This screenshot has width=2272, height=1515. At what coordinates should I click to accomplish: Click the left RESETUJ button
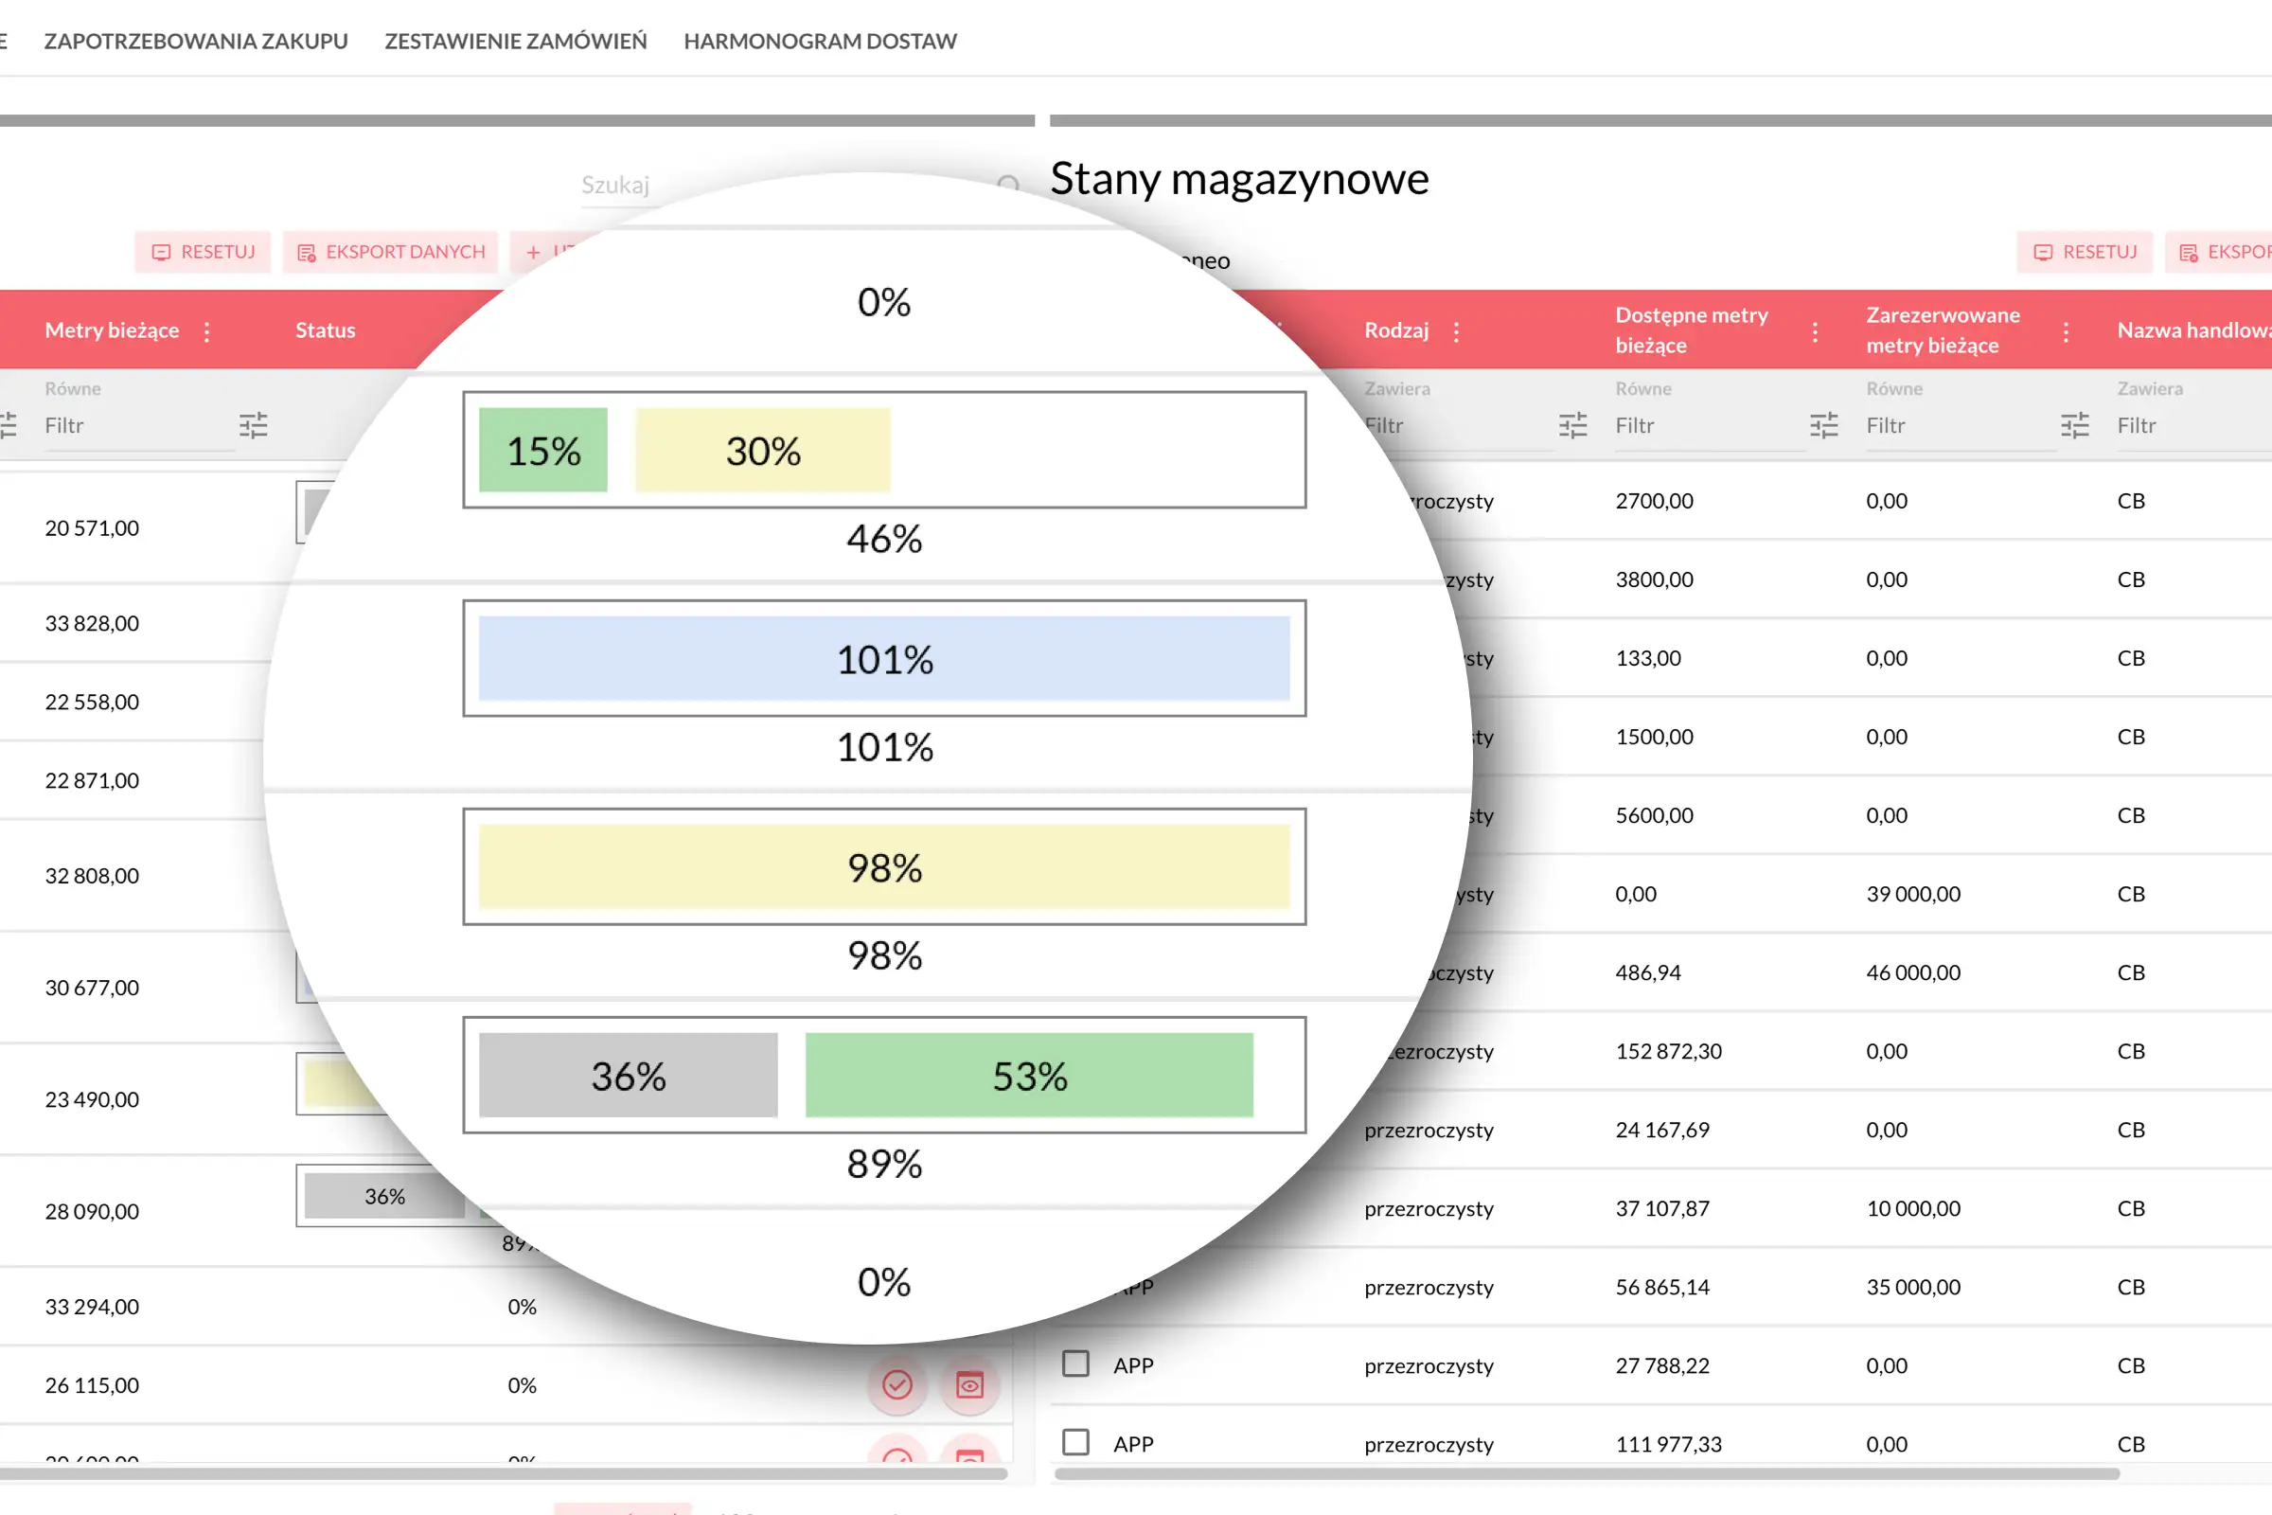coord(203,252)
